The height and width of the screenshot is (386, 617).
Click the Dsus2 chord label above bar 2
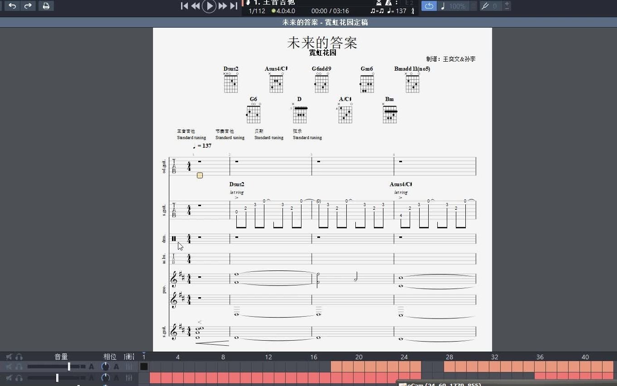coord(237,184)
